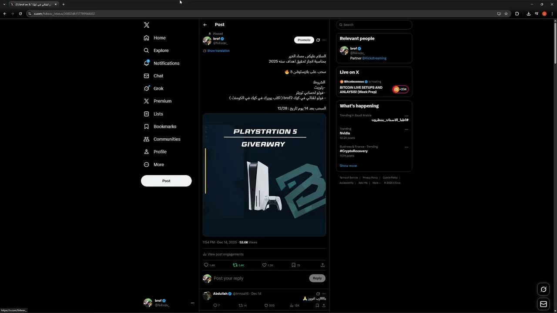The image size is (557, 313).
Task: Open the Privacy Policy footer link
Action: (x=370, y=178)
